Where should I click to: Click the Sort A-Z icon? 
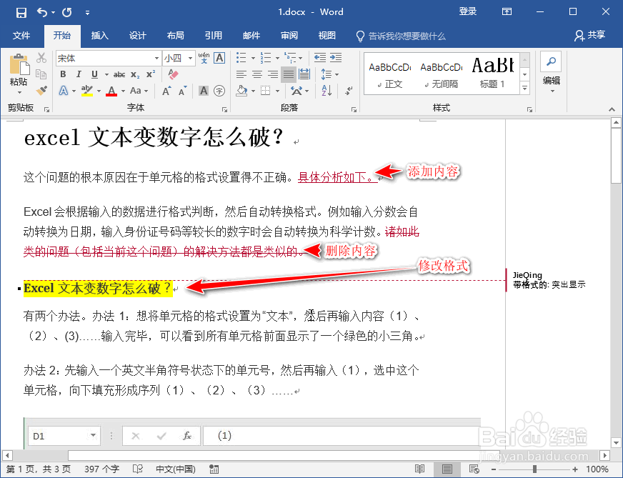[x=327, y=91]
